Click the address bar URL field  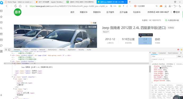pos(69,6)
